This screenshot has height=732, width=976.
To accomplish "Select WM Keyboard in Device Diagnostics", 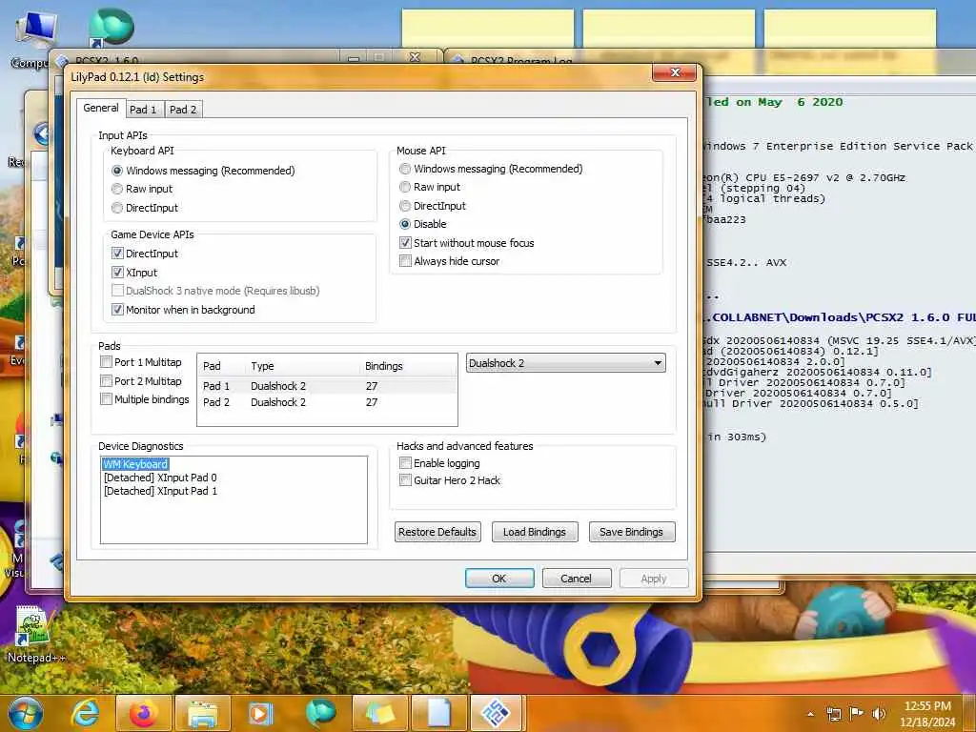I will pos(135,464).
